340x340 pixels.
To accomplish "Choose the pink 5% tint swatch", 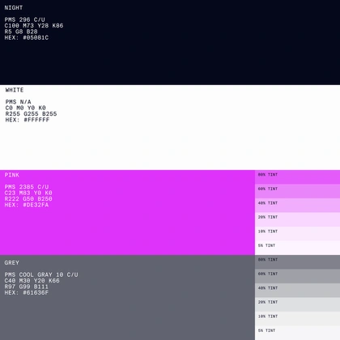I will pos(297,248).
